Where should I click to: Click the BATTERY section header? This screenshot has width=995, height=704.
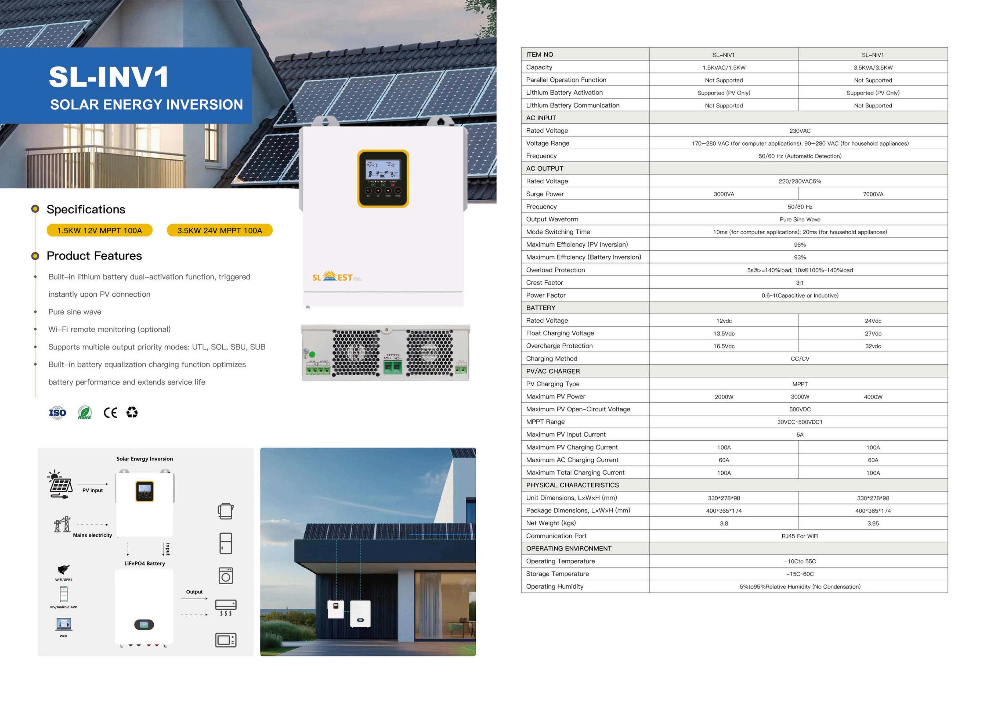click(585, 308)
